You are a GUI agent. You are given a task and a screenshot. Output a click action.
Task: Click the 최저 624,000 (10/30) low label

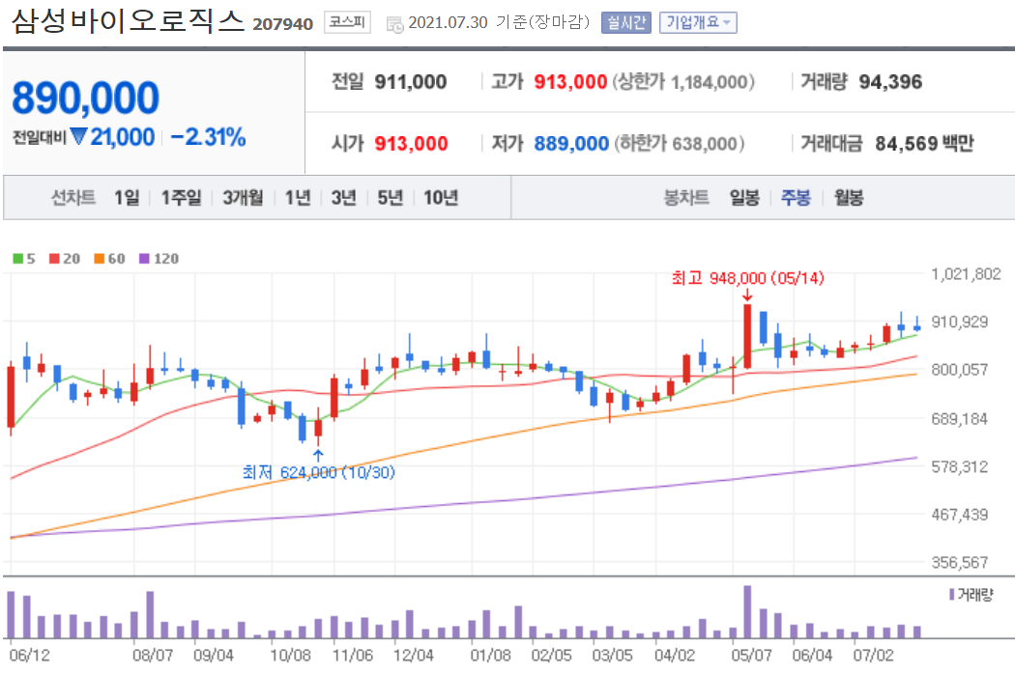click(x=318, y=472)
